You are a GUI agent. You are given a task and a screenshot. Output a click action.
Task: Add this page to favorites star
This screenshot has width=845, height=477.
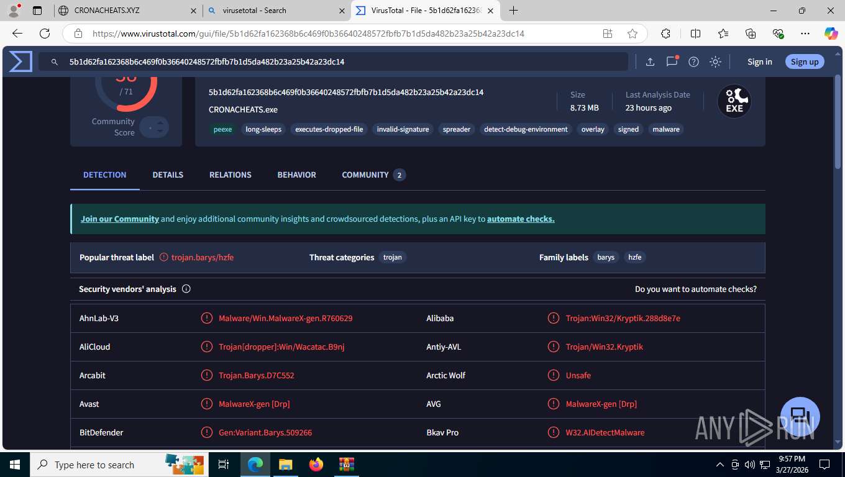(x=633, y=34)
